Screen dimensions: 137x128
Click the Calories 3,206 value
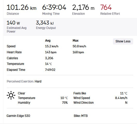(49, 58)
